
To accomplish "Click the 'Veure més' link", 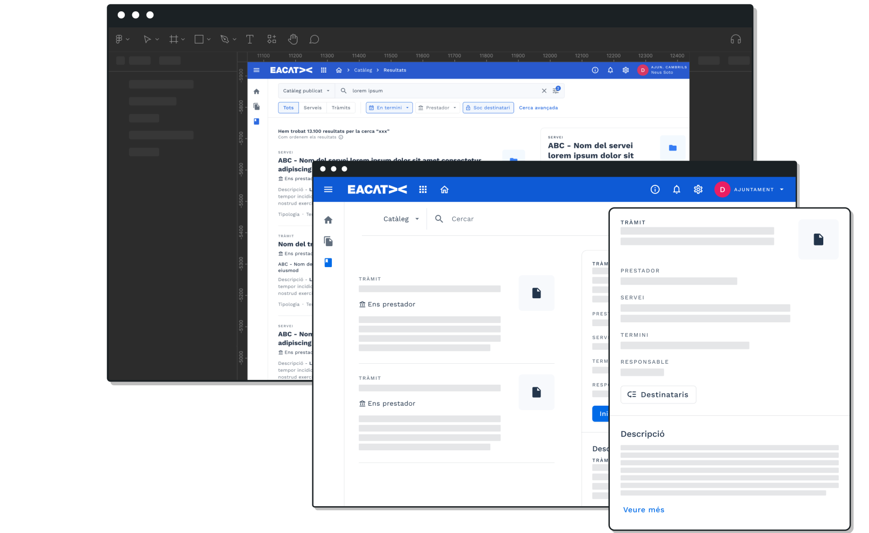I will 644,510.
